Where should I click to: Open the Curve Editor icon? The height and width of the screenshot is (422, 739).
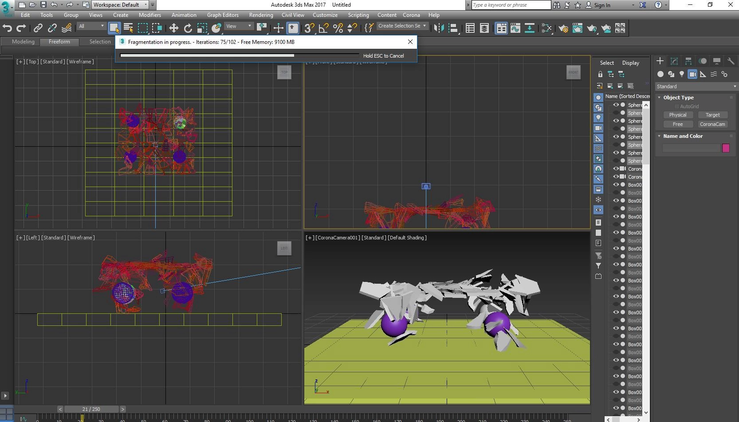[515, 28]
